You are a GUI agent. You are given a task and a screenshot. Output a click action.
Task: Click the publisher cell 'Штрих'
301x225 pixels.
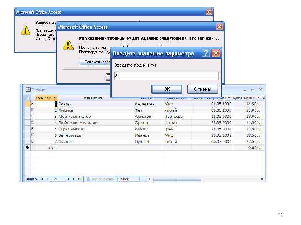[178, 122]
